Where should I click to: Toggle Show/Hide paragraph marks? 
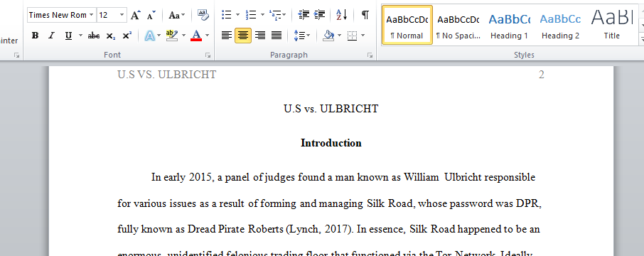(365, 15)
